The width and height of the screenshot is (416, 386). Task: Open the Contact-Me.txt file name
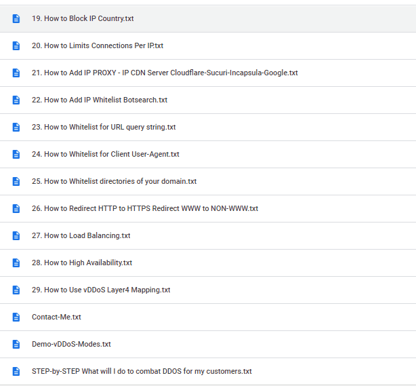click(56, 317)
